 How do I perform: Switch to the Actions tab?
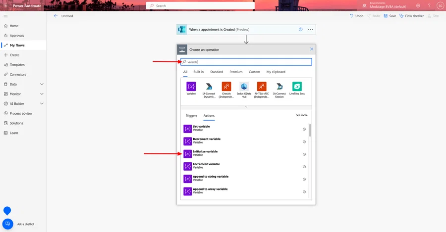click(x=209, y=116)
